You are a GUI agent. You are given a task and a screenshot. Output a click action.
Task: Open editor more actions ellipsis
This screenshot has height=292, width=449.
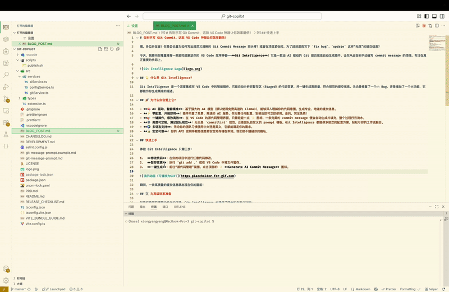pyautogui.click(x=443, y=26)
